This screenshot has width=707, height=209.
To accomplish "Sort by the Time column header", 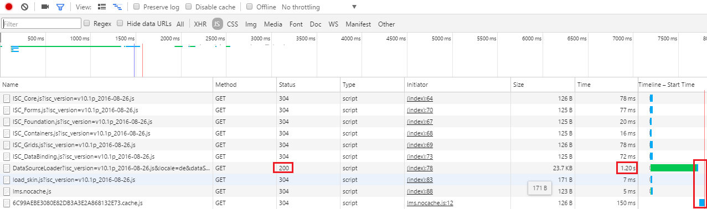I will [x=606, y=85].
